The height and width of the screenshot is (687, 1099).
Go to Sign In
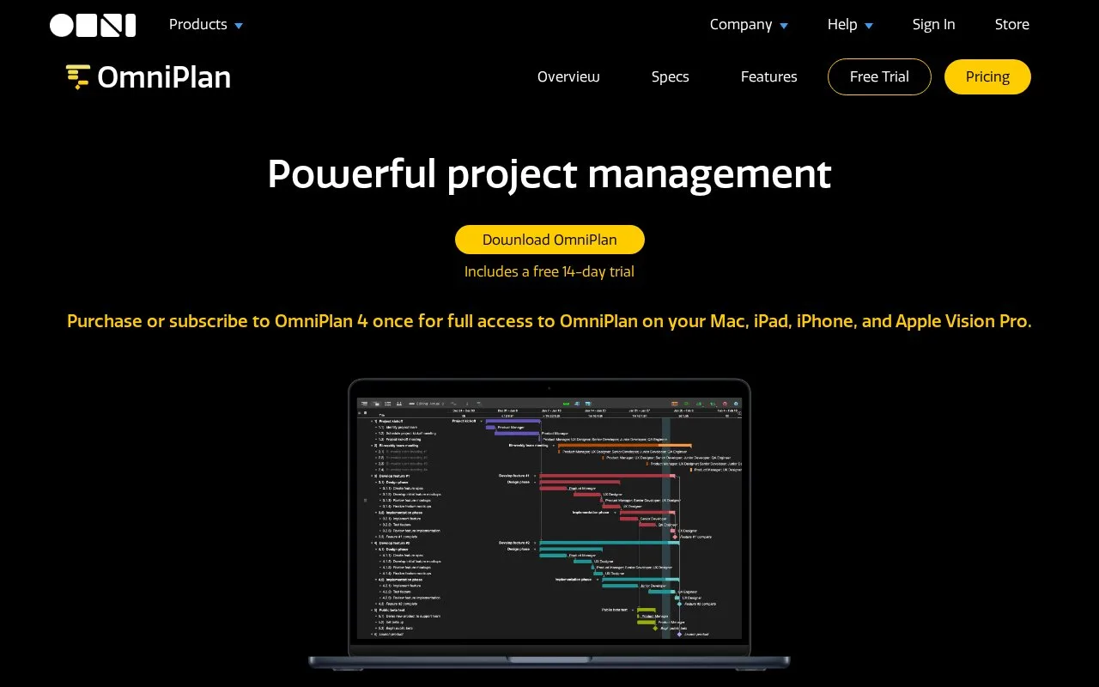(933, 25)
